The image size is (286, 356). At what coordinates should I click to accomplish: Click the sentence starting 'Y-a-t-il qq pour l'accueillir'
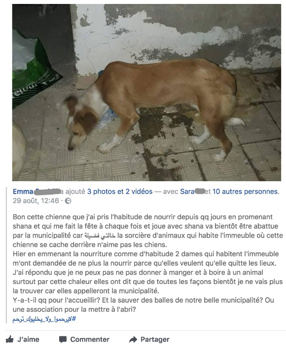143,305
